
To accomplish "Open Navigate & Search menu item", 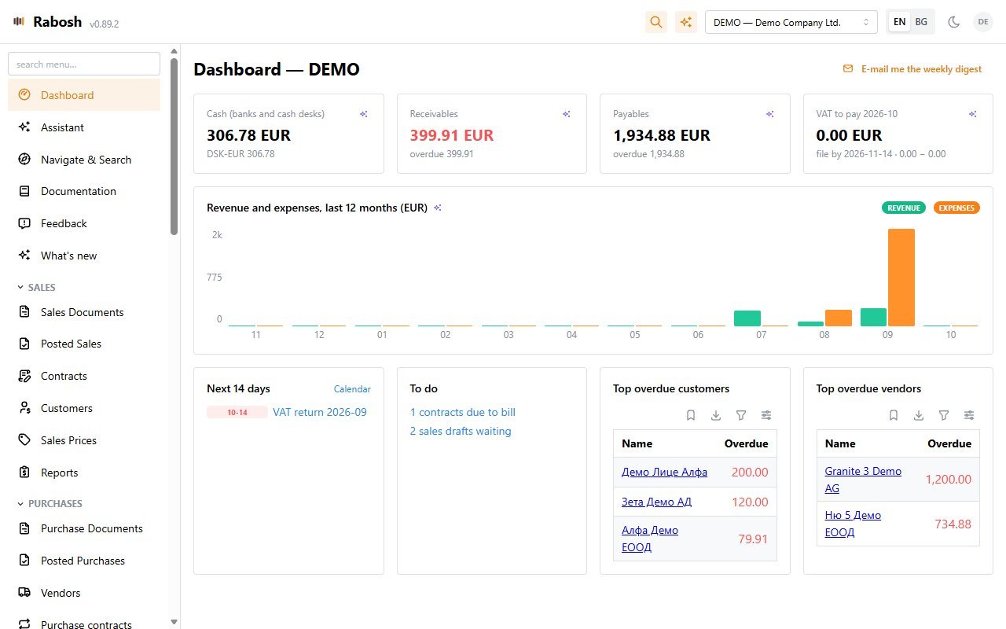I will click(x=84, y=160).
